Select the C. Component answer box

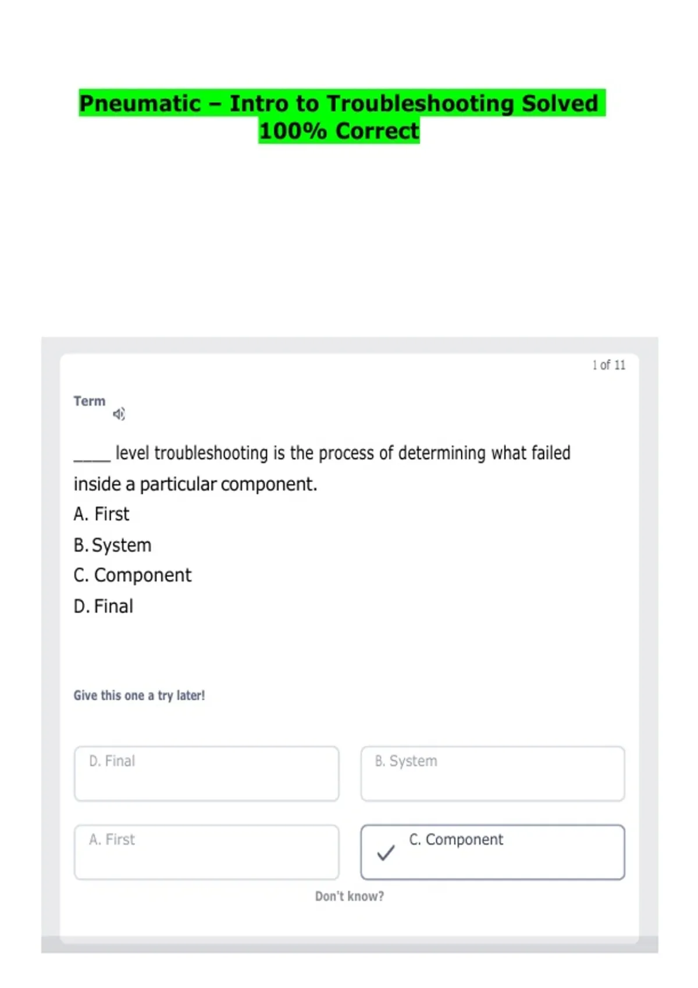click(x=493, y=852)
